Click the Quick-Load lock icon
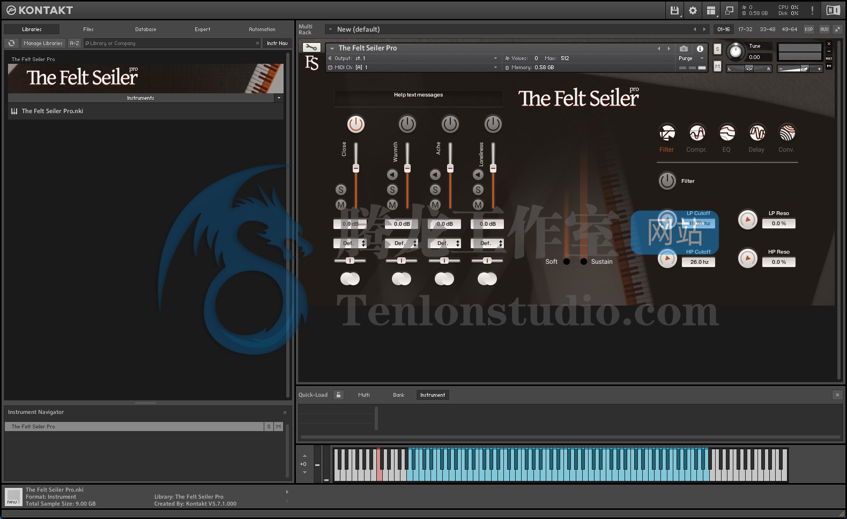This screenshot has width=847, height=519. click(338, 395)
